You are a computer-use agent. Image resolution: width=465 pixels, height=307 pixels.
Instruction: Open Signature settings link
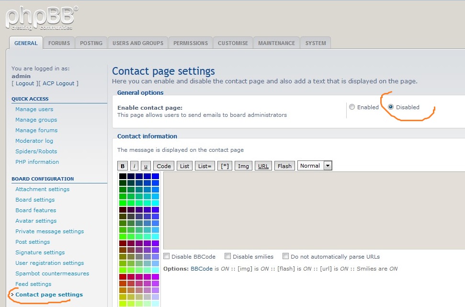click(40, 252)
